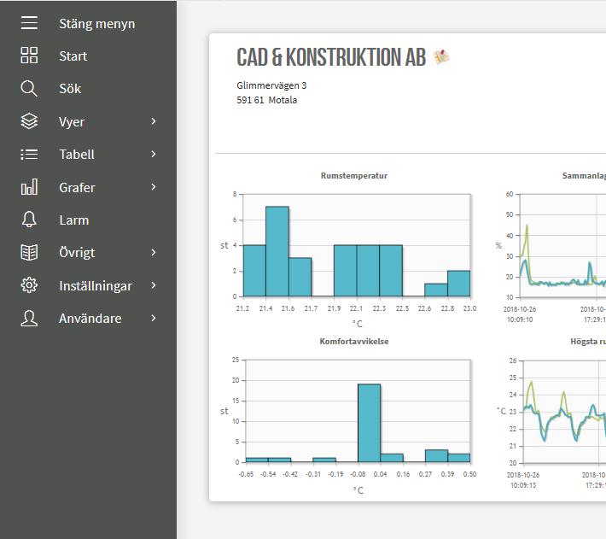The width and height of the screenshot is (606, 539).
Task: Click the 23.0 label on Rumstemperatur axis
Action: (469, 308)
